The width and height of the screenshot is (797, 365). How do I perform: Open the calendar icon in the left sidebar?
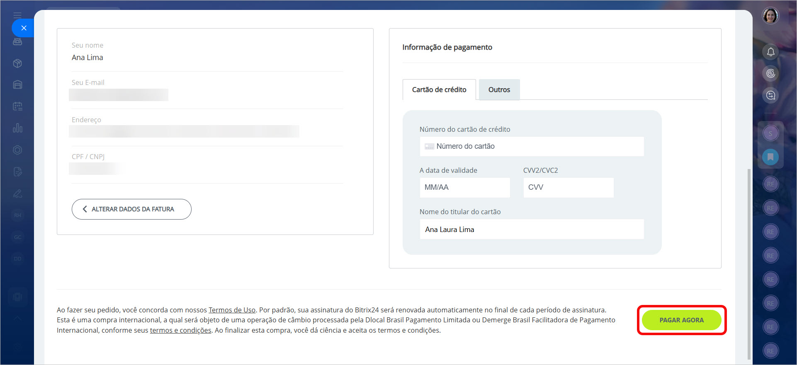(17, 106)
